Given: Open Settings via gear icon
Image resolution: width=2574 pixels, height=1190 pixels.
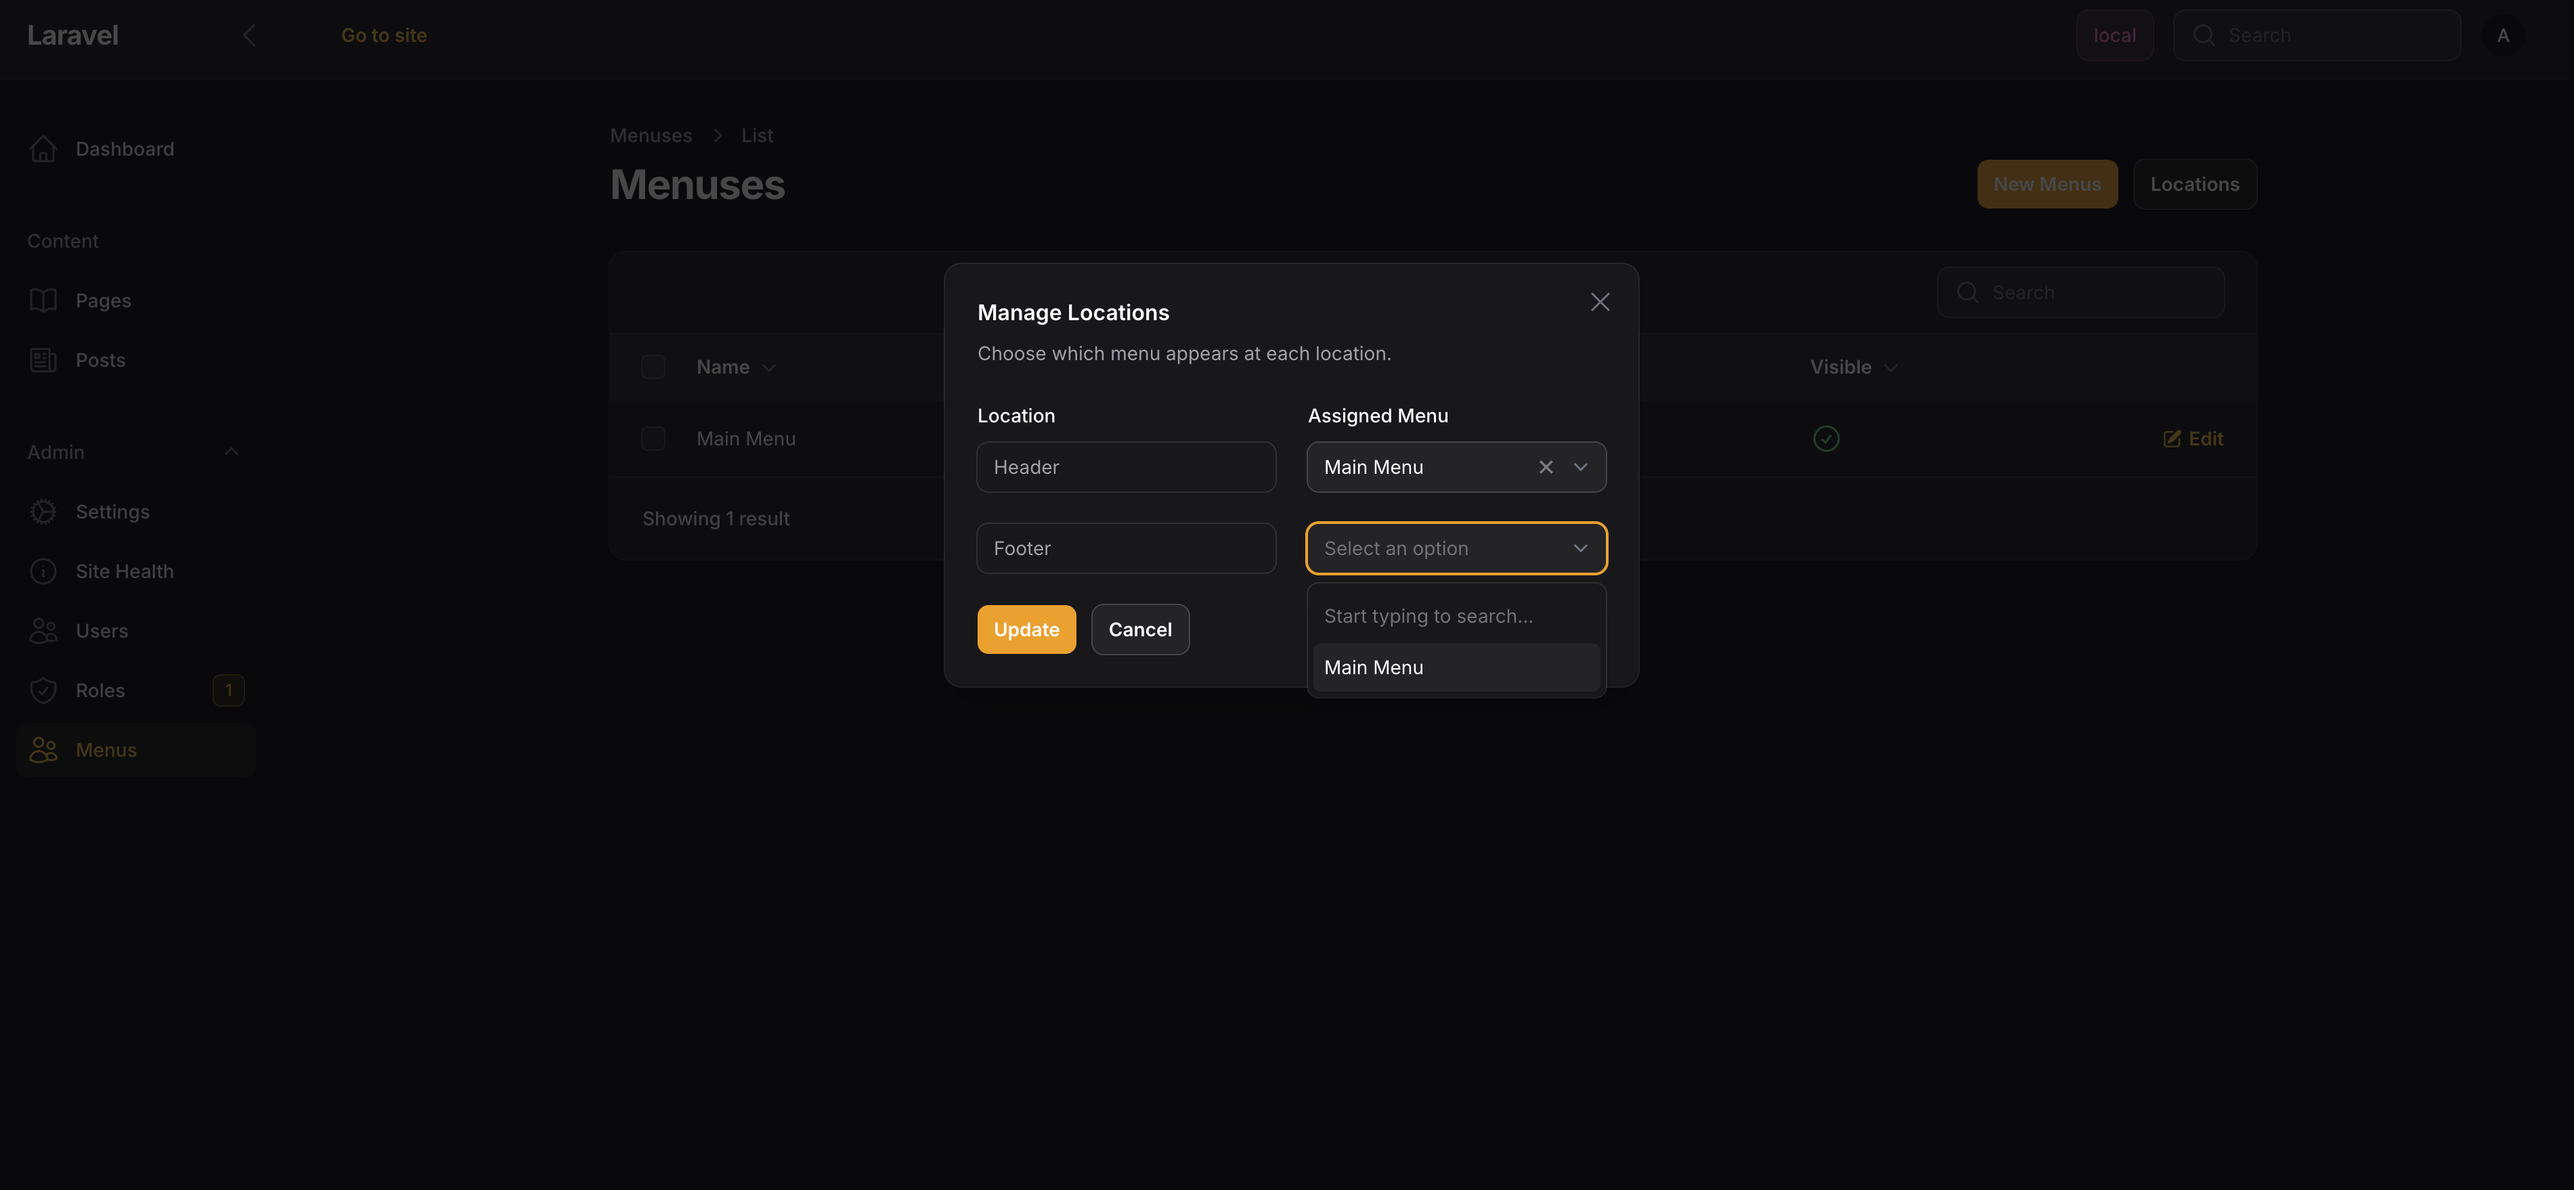Looking at the screenshot, I should [43, 512].
